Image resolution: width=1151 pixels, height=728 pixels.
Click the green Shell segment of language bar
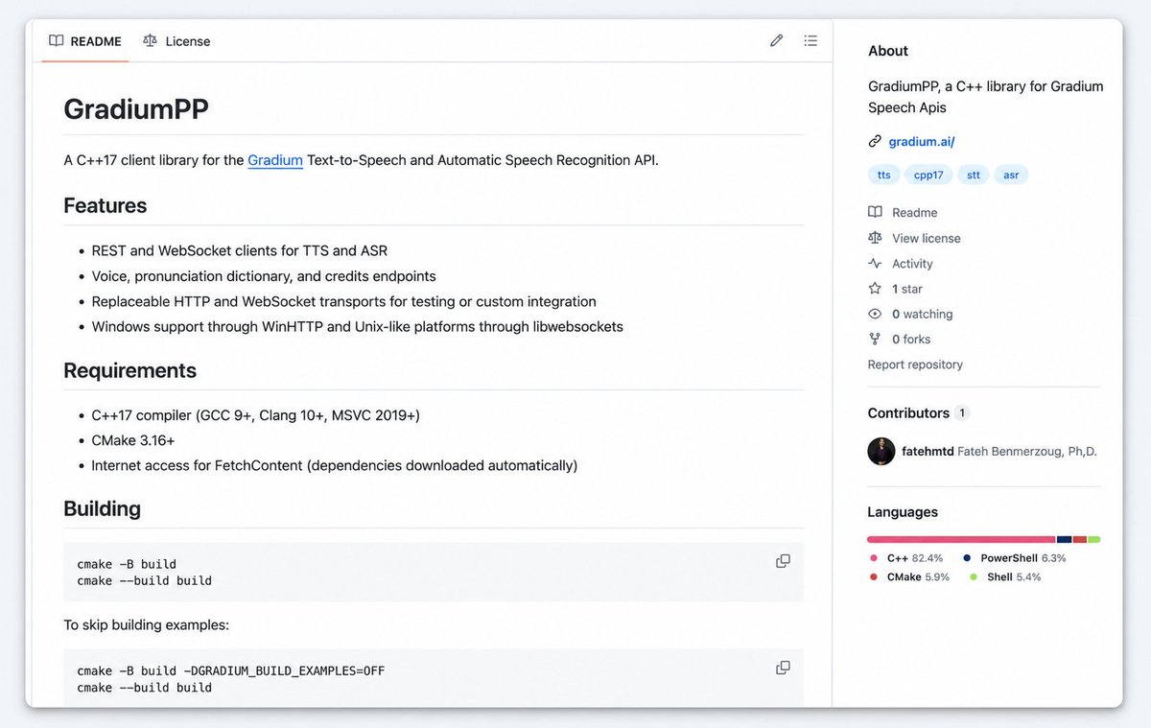pyautogui.click(x=1094, y=539)
